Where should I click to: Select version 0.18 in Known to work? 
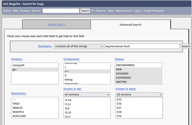coord(139,112)
